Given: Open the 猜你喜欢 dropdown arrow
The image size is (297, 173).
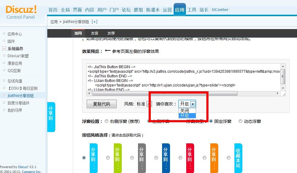Looking at the screenshot, I should click(x=193, y=104).
